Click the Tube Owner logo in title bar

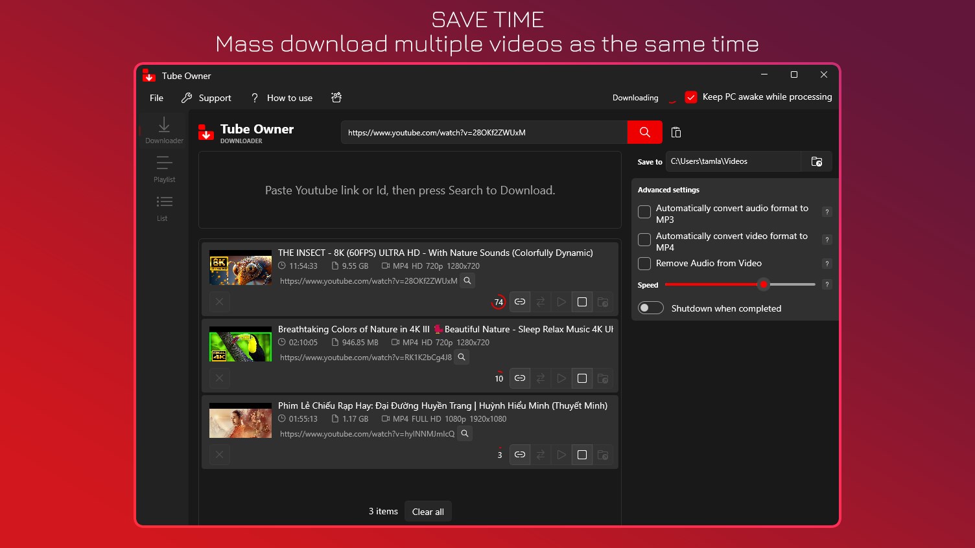(149, 76)
